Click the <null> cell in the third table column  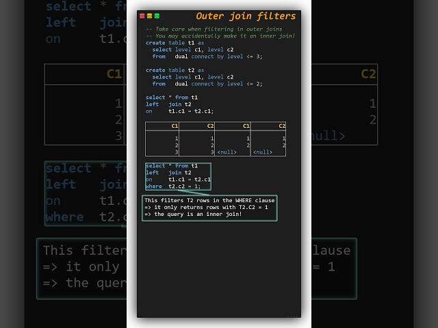tap(227, 152)
